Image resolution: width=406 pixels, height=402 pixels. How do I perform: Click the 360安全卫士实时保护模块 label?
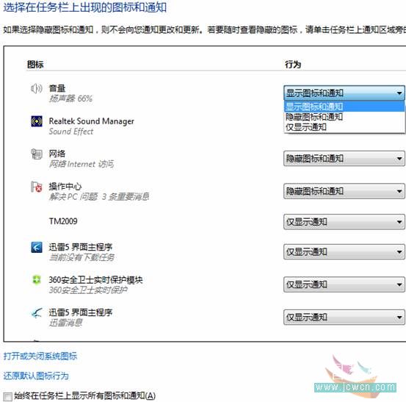95,280
